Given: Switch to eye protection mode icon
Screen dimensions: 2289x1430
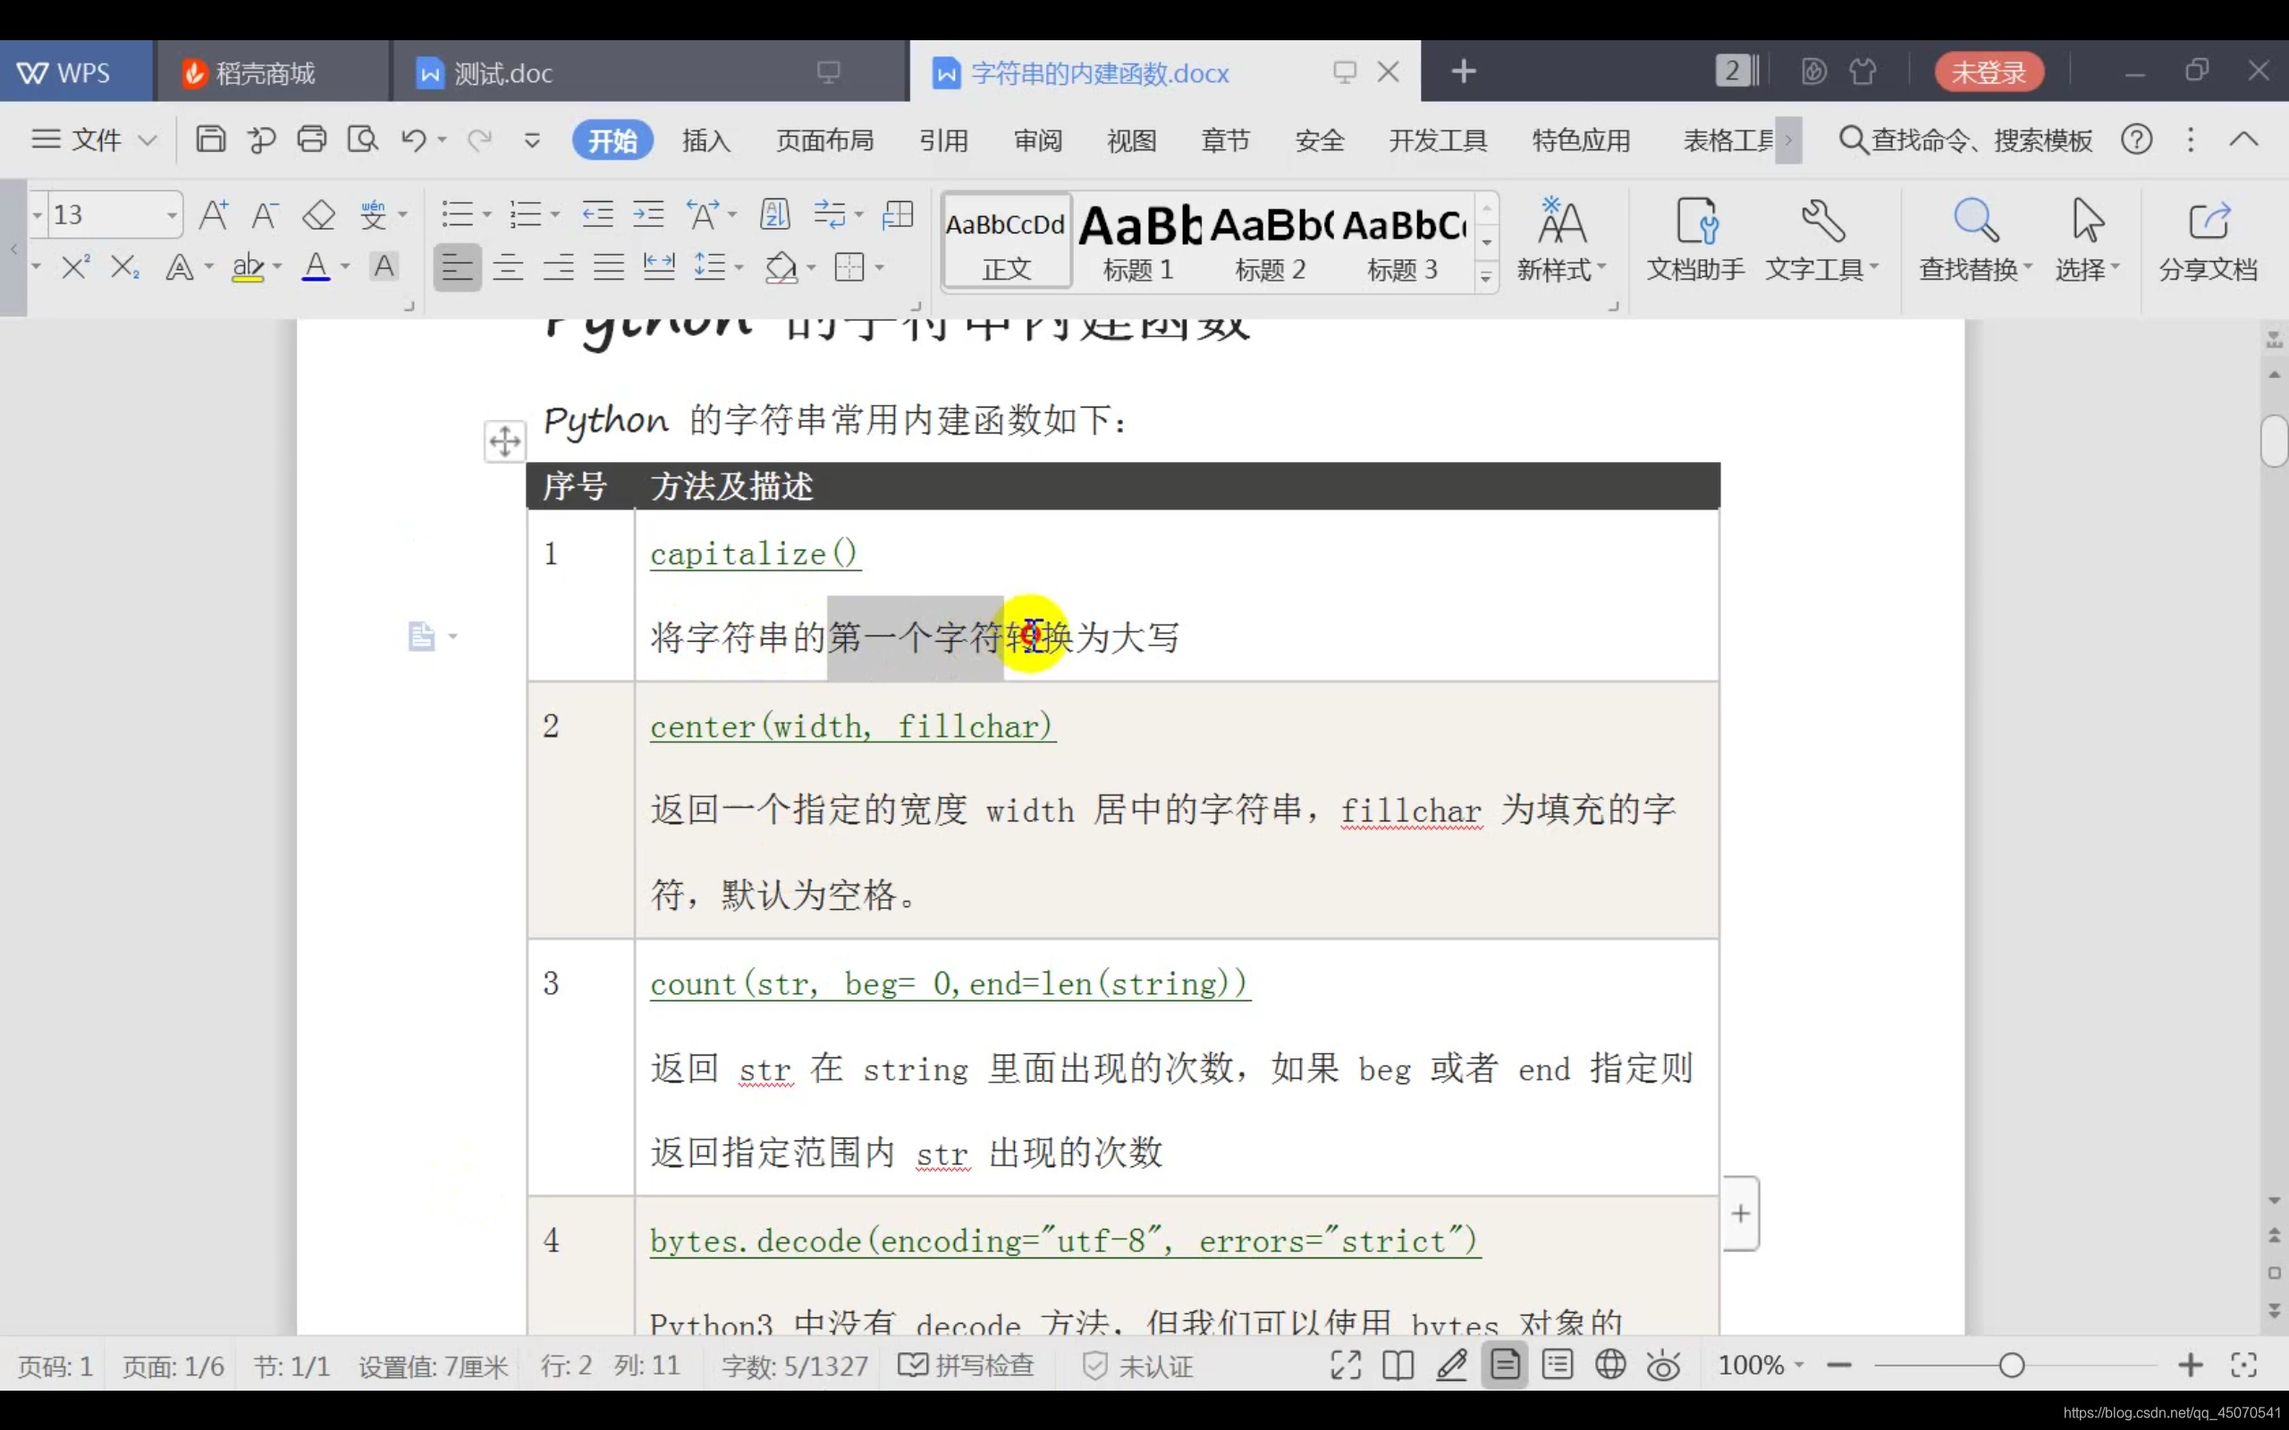Looking at the screenshot, I should [1663, 1365].
